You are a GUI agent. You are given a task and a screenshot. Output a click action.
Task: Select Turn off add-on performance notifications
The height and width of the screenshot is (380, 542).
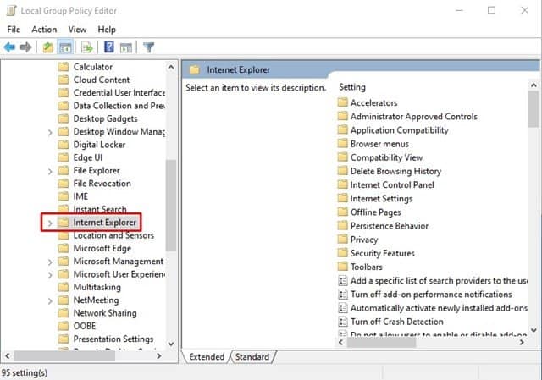click(x=431, y=294)
